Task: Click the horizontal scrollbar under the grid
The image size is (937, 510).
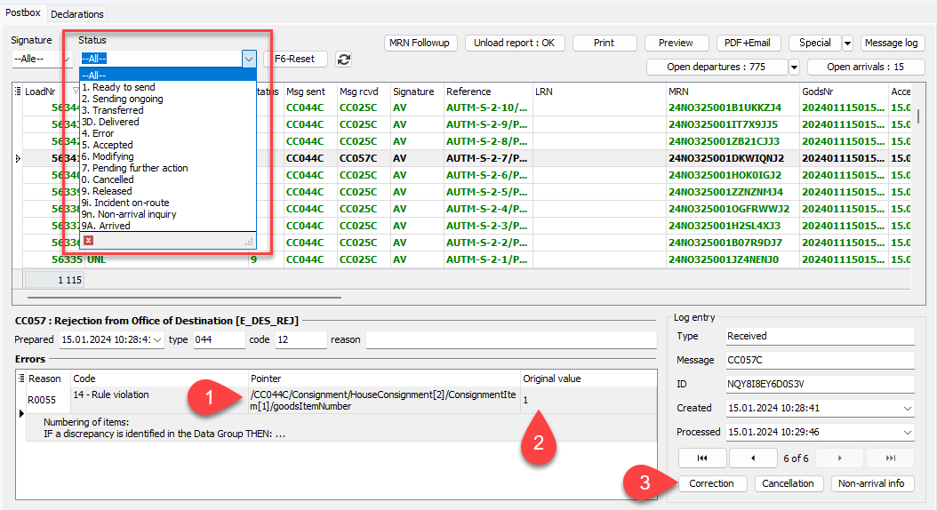Action: (178, 298)
